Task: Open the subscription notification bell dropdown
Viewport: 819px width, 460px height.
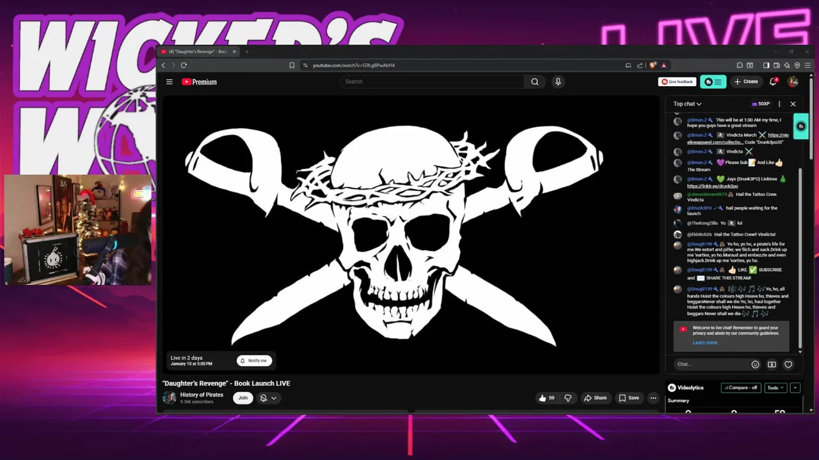Action: 267,398
